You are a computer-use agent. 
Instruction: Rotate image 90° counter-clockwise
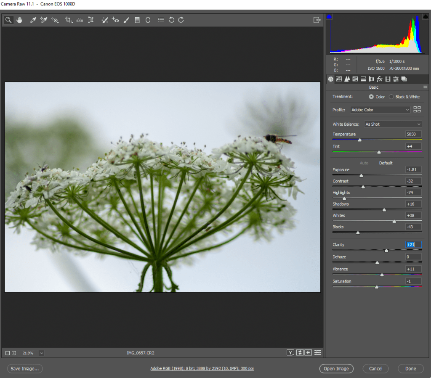(x=171, y=20)
